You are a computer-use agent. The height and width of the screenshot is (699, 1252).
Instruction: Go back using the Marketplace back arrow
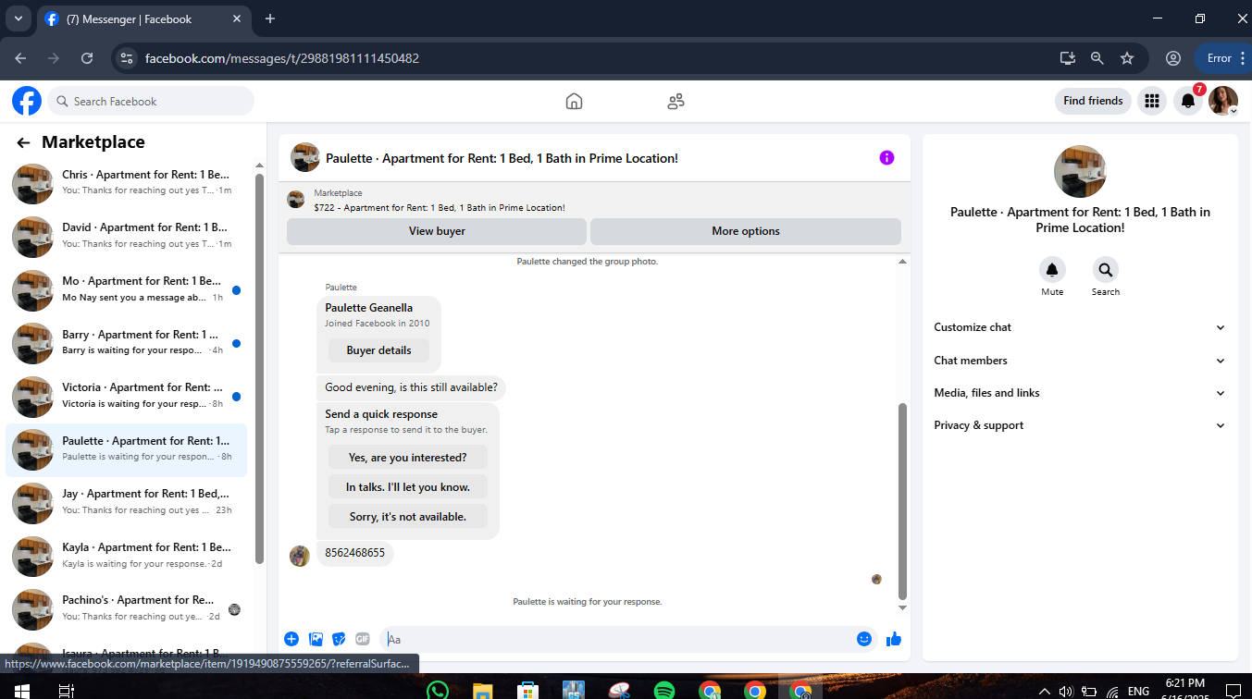tap(23, 142)
